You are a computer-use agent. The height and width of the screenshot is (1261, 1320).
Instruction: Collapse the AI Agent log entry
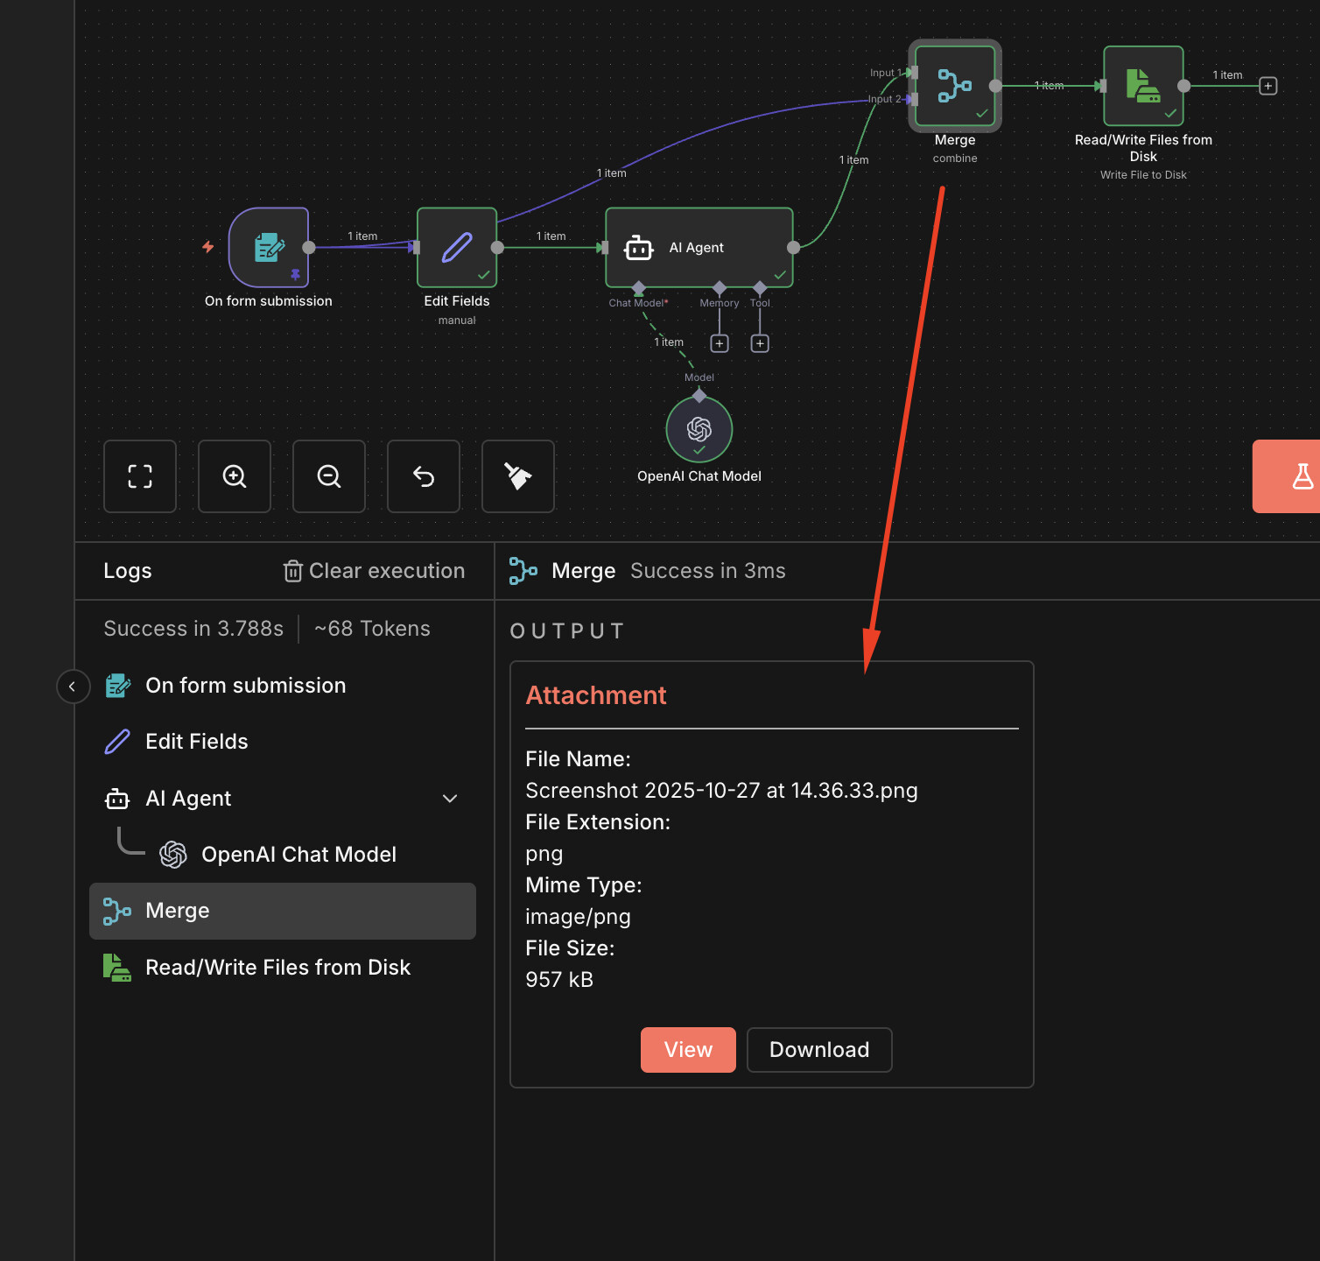450,799
